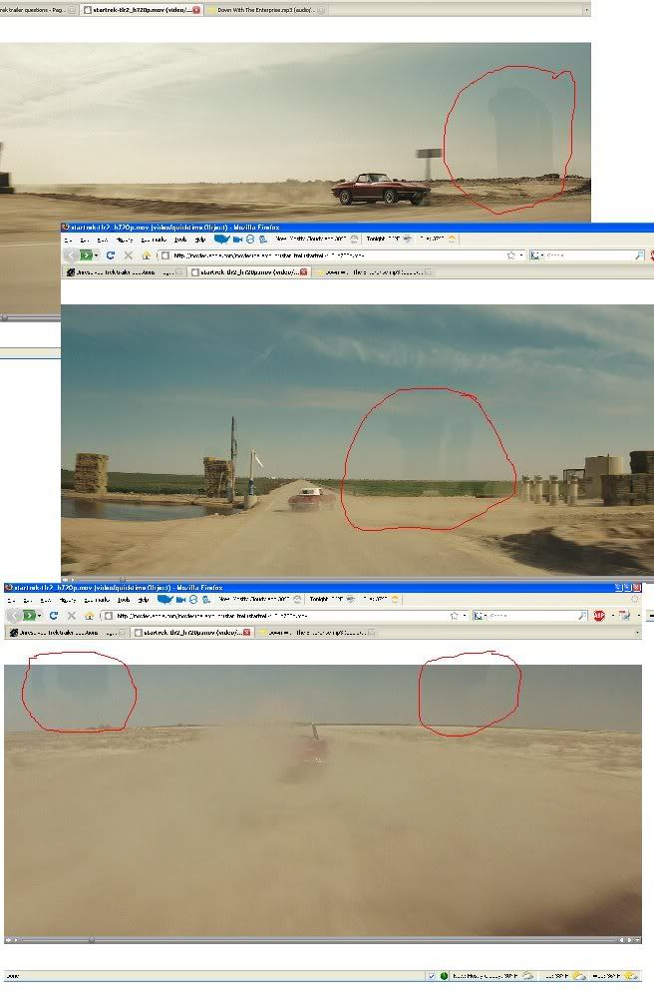
Task: Close startrek-tlr2 tab in top window
Action: (196, 10)
